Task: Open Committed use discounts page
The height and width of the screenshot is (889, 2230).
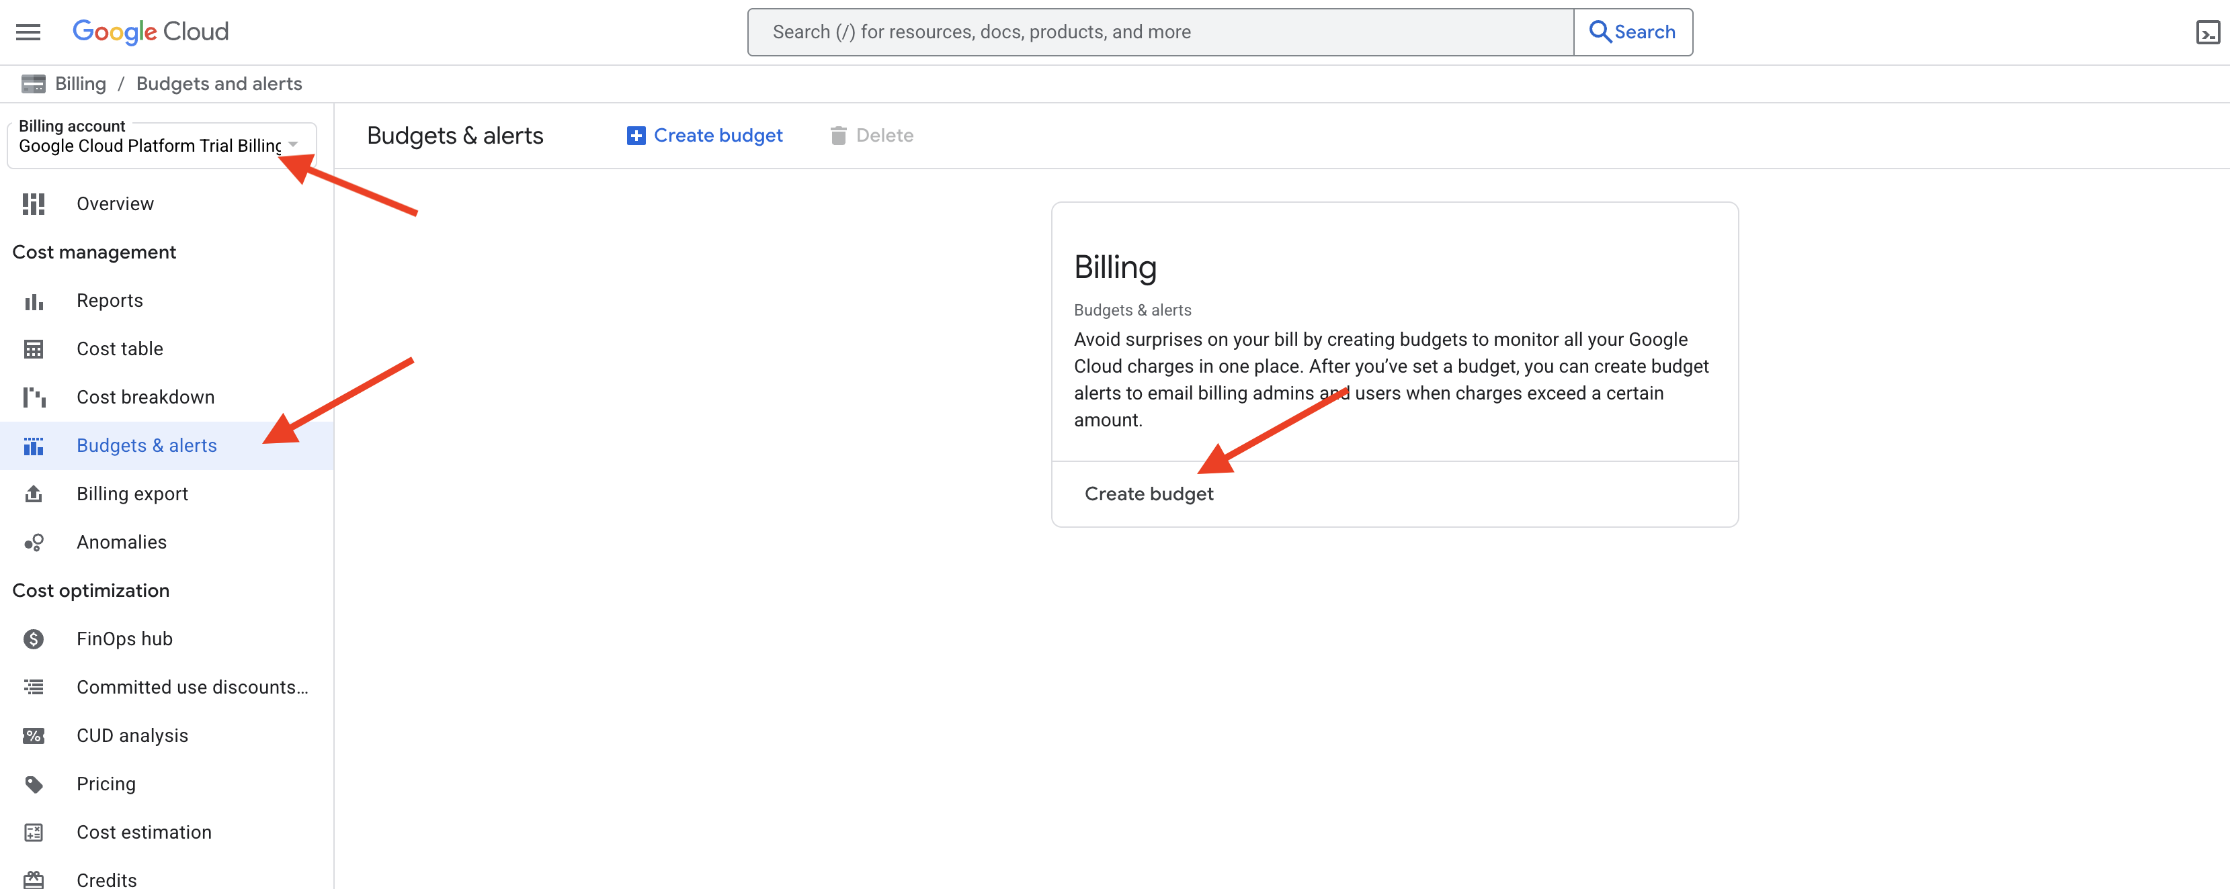Action: (192, 688)
